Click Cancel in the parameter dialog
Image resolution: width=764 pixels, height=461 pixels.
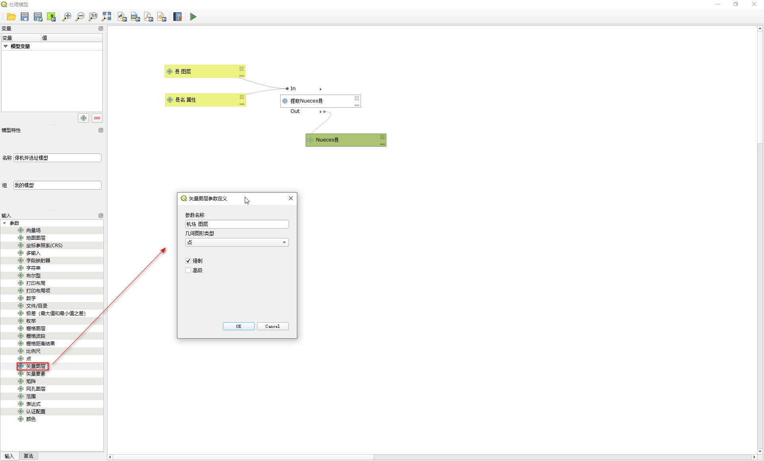pyautogui.click(x=273, y=326)
